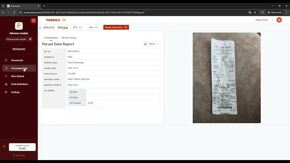Close the Documents browser tab
The image size is (290, 163).
tap(38, 6)
